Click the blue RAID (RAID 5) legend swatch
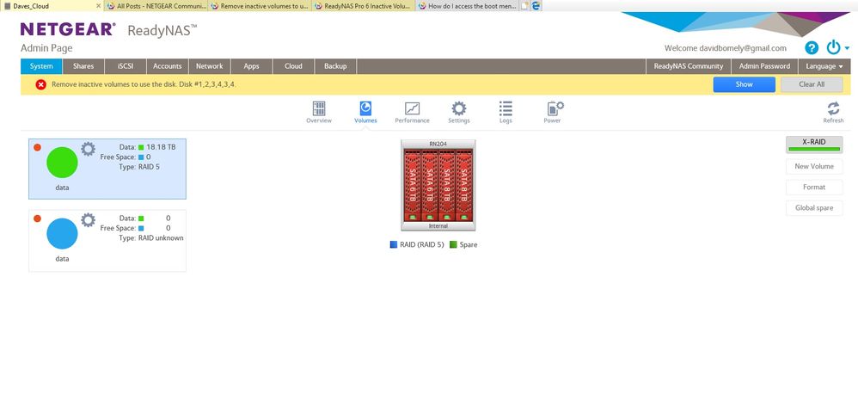This screenshot has height=394, width=858. [x=394, y=244]
